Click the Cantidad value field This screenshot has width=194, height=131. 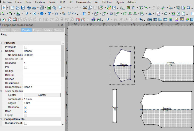click(42, 63)
